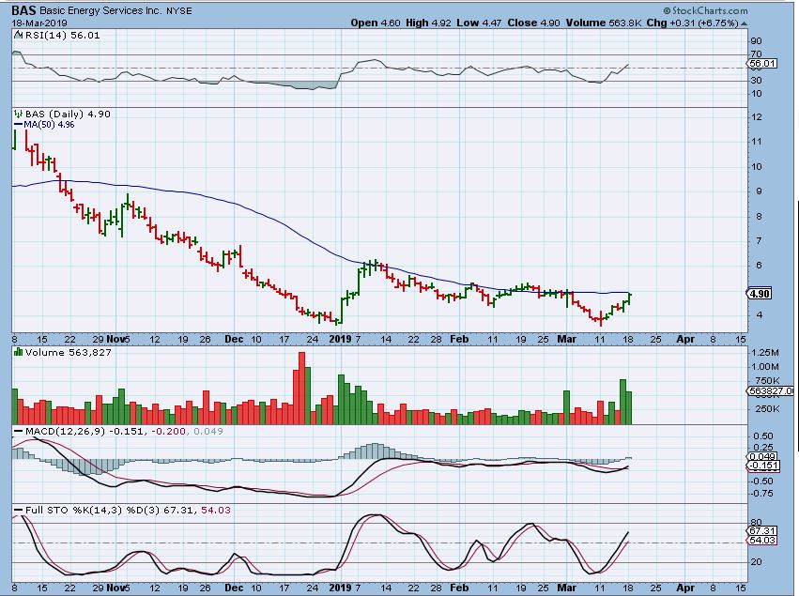This screenshot has height=596, width=799.
Task: Click the BAS ticker symbol title
Action: pos(25,9)
